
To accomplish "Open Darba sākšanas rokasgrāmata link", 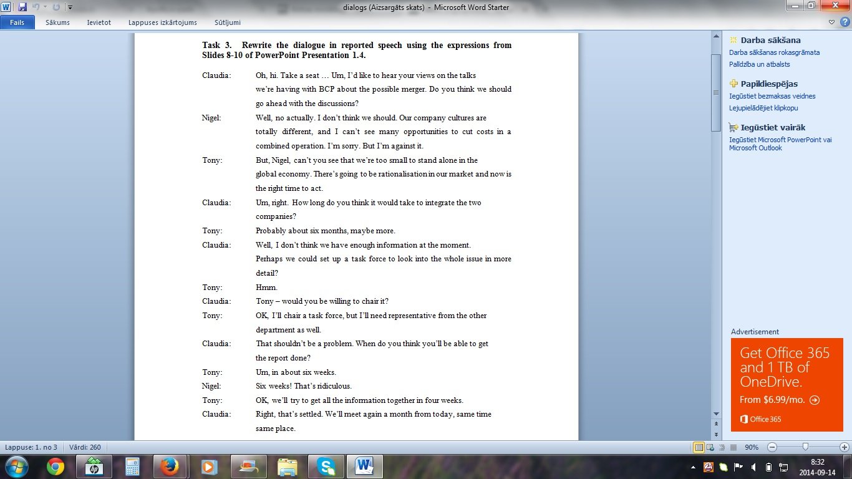I will (774, 52).
